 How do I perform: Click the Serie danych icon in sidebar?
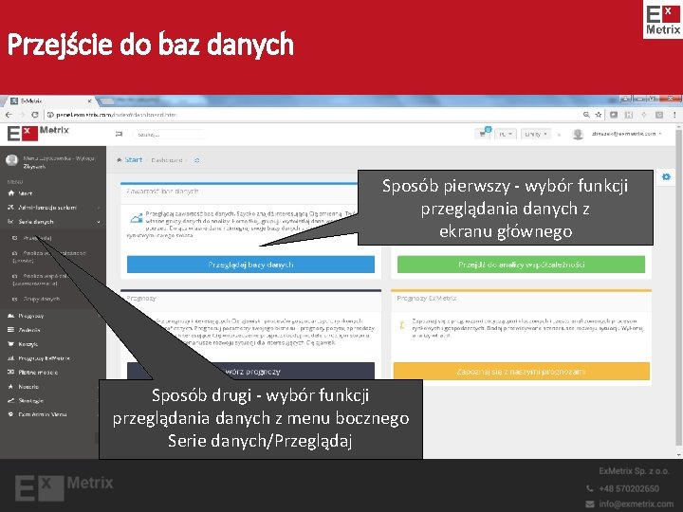[x=11, y=222]
